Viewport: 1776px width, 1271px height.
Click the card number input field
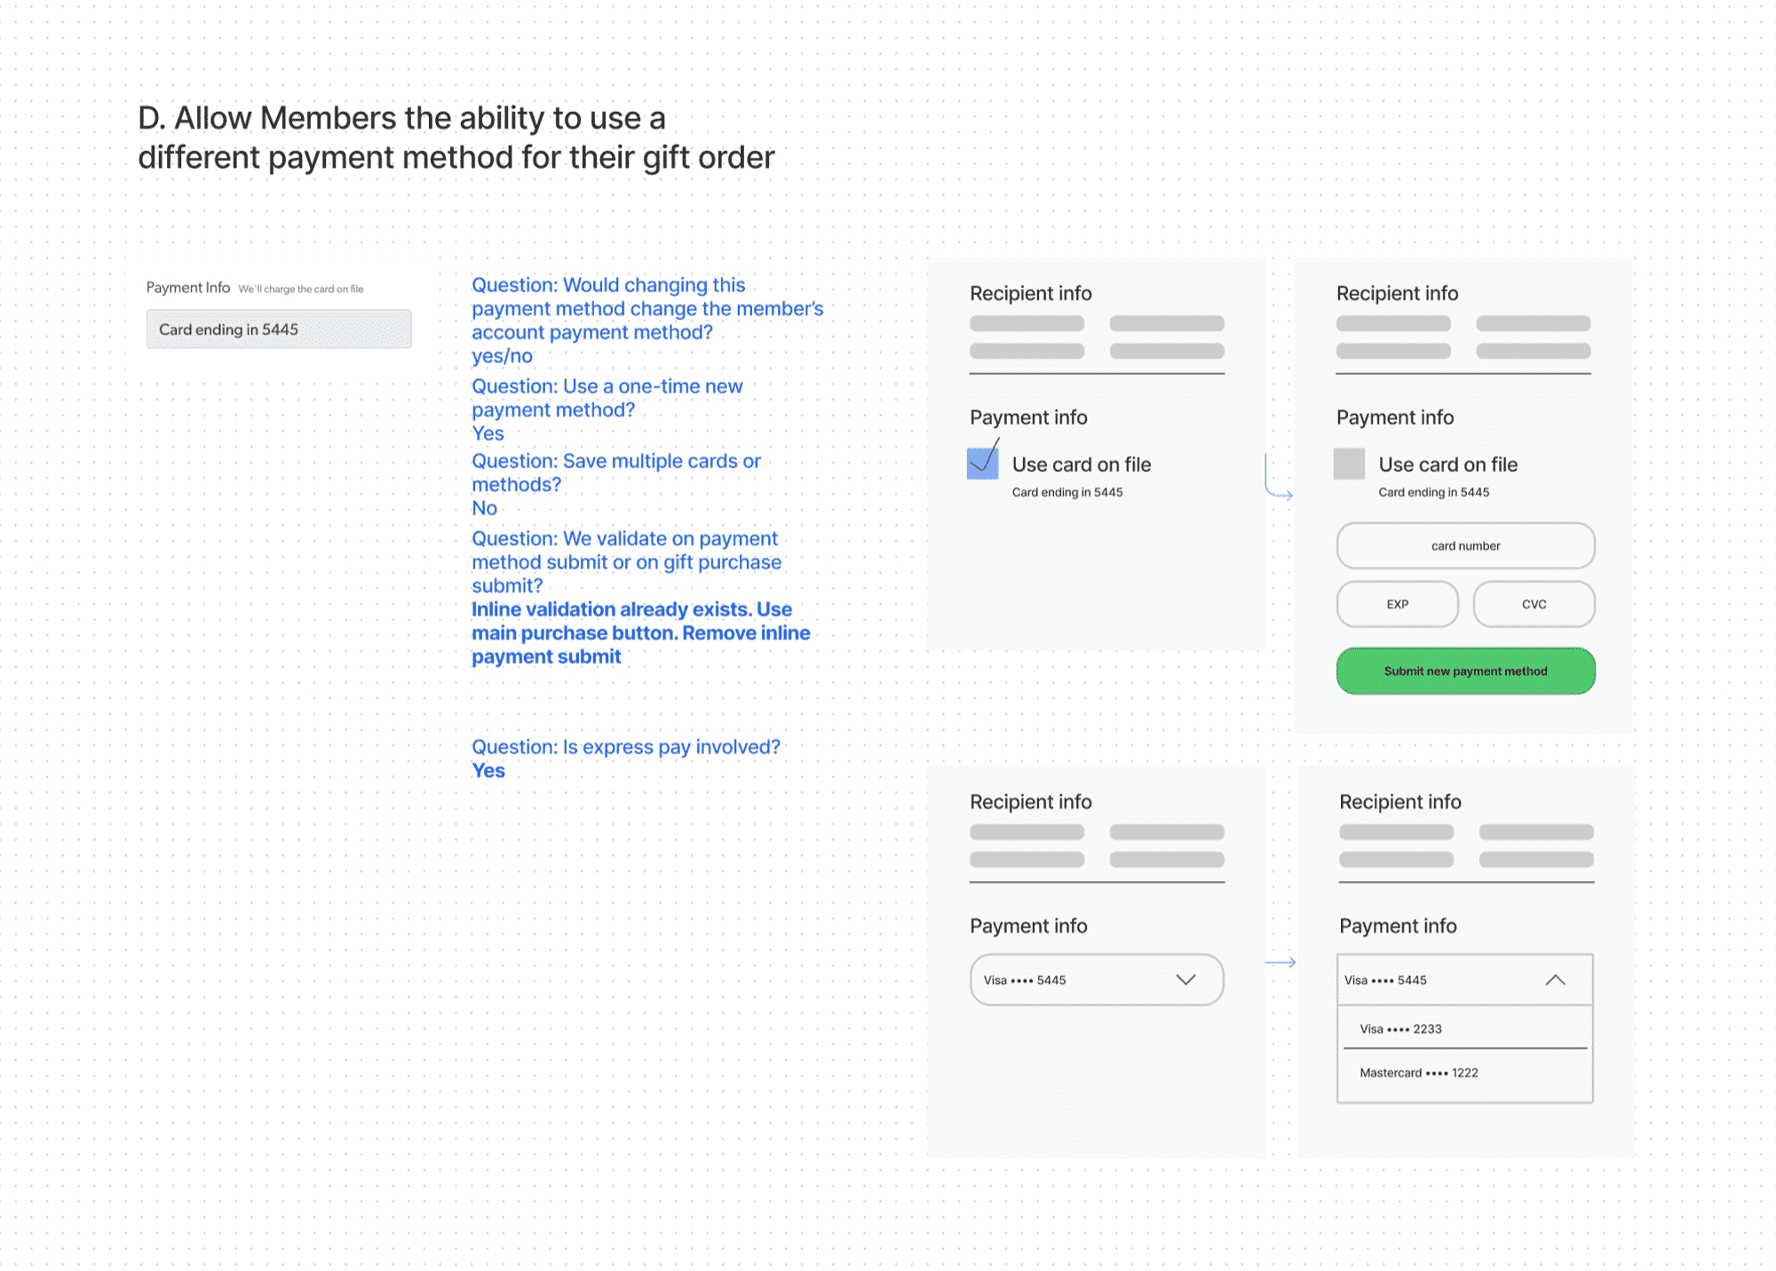click(1465, 545)
